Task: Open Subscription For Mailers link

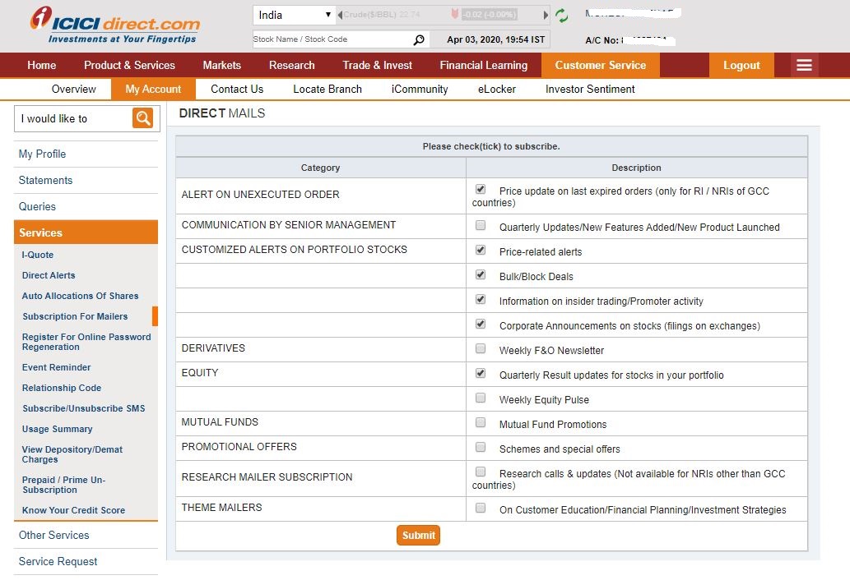Action: tap(75, 316)
